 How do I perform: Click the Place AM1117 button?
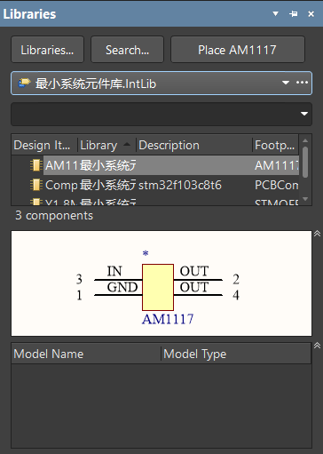(238, 50)
